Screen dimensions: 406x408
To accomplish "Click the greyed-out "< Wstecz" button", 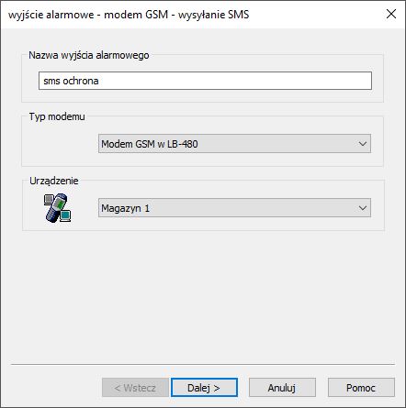I will pyautogui.click(x=135, y=388).
